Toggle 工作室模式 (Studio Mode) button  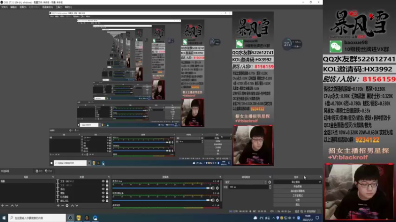[297, 195]
